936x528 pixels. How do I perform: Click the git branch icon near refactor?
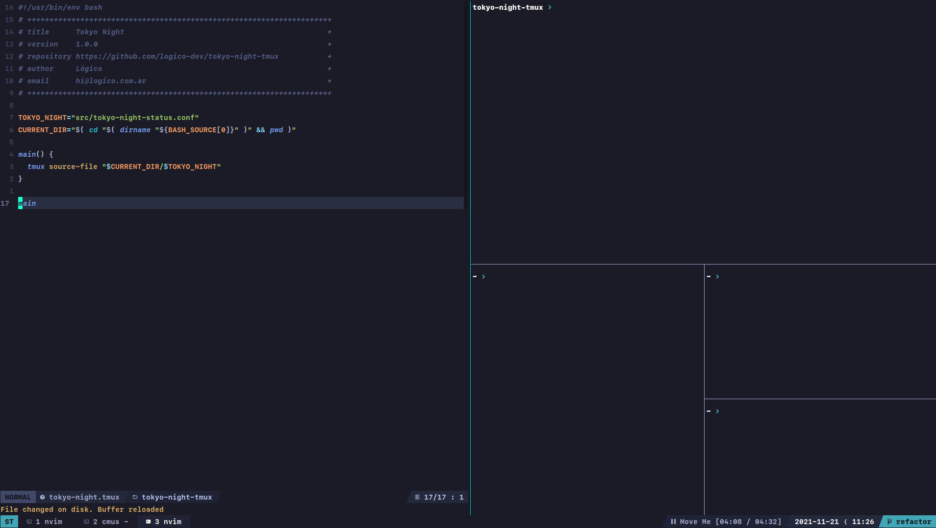coord(889,522)
